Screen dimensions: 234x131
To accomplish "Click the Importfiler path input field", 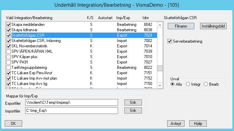I will pyautogui.click(x=72, y=111).
